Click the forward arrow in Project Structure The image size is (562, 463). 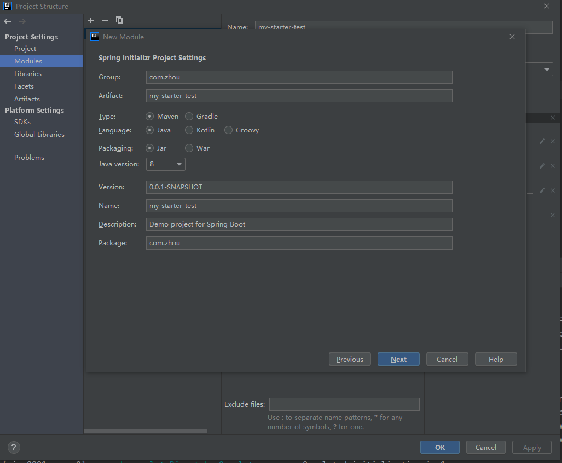coord(22,21)
